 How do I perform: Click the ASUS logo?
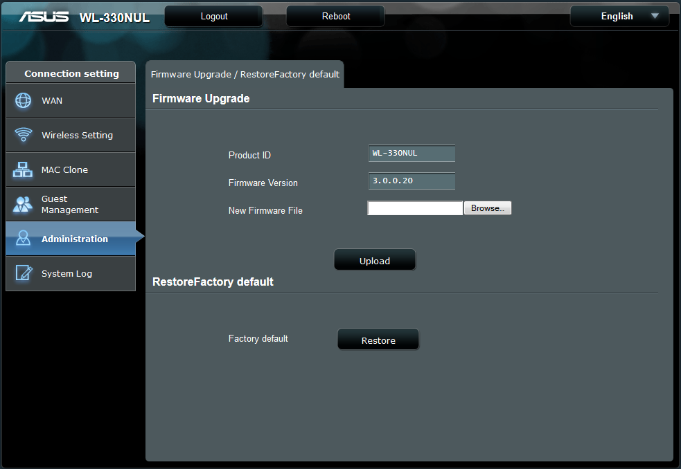coord(46,17)
